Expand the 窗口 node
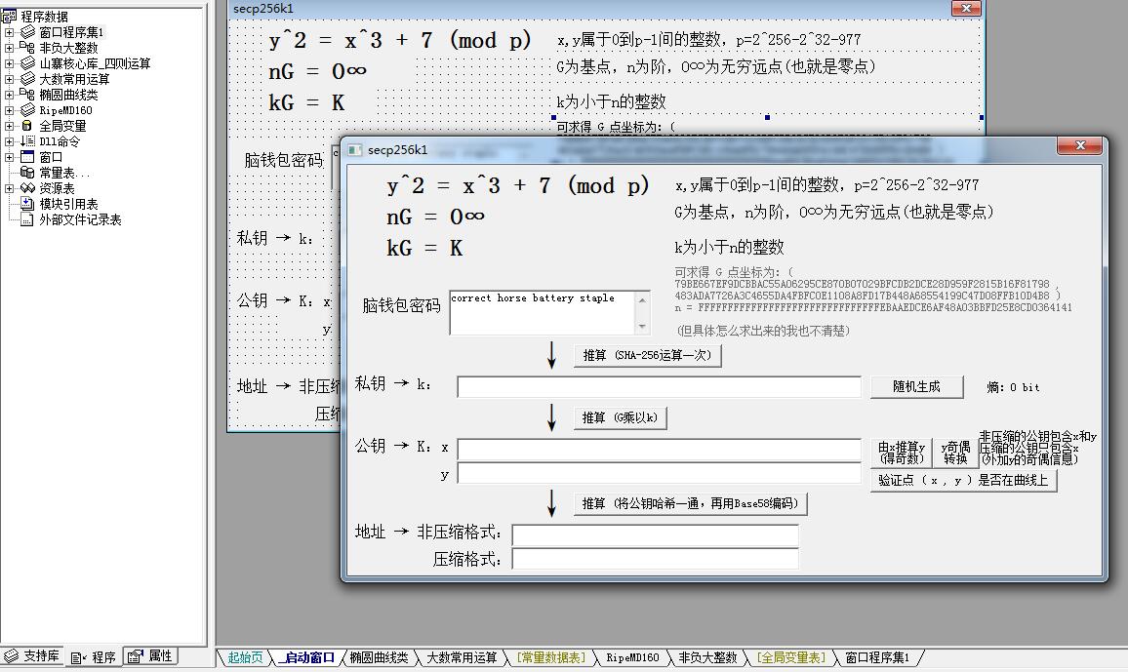The width and height of the screenshot is (1128, 672). tap(9, 157)
